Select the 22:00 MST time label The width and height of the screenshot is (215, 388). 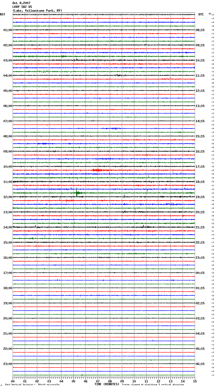tap(8, 349)
